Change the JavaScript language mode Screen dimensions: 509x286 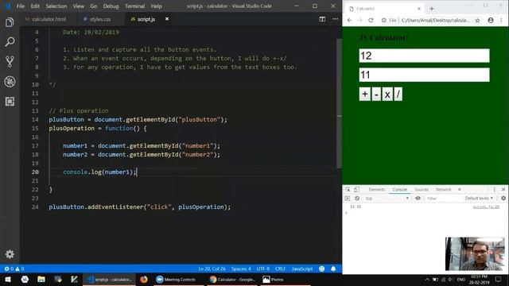[x=302, y=269]
